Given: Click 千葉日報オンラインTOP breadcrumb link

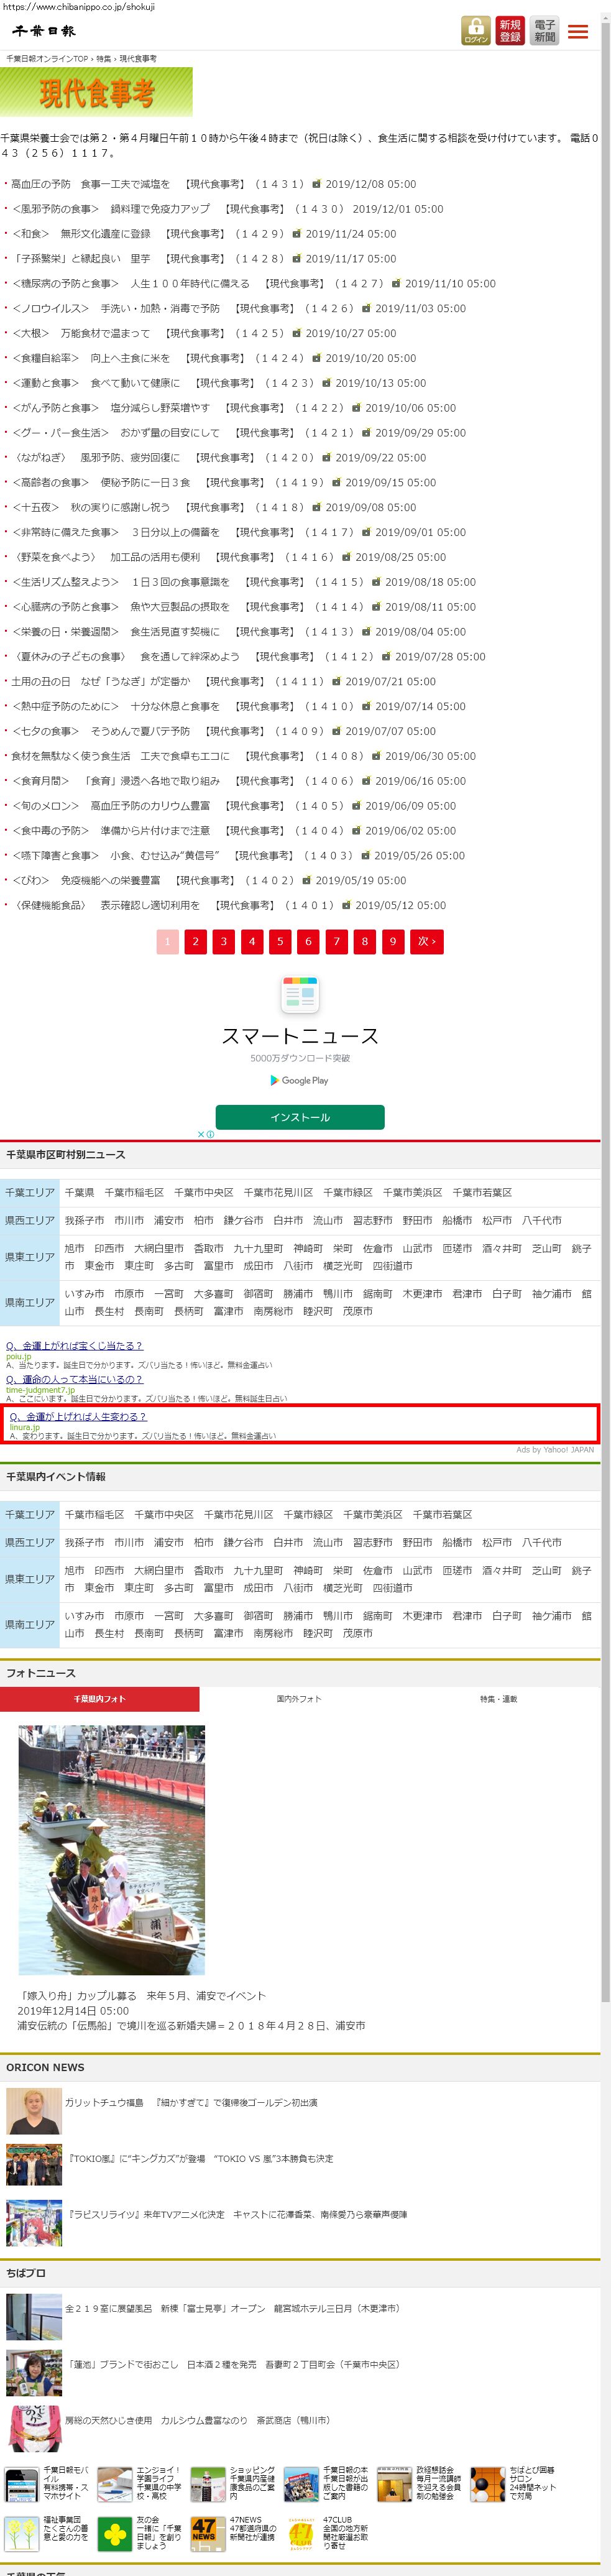Looking at the screenshot, I should tap(47, 59).
